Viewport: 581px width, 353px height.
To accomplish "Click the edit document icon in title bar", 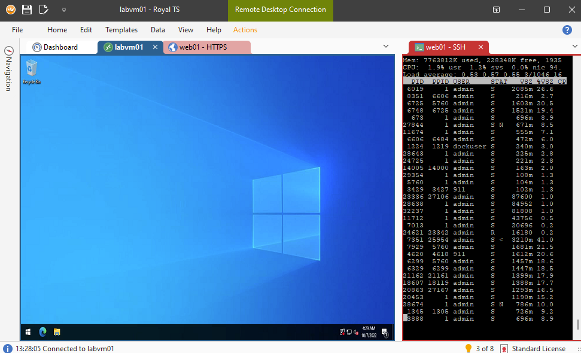I will click(44, 10).
